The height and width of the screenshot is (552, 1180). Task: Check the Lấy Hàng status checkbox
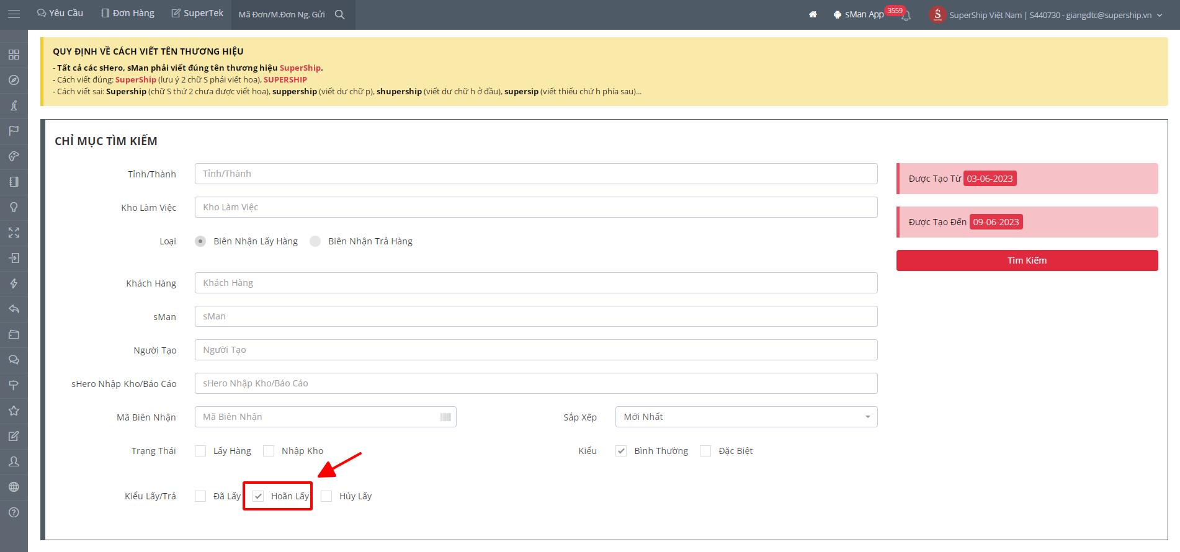[x=200, y=451]
